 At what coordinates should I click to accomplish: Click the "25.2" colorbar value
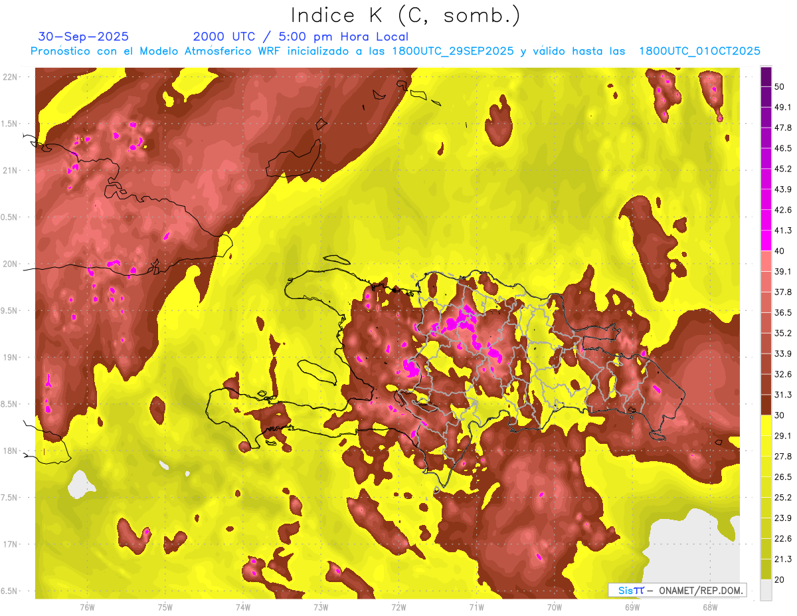coord(784,498)
